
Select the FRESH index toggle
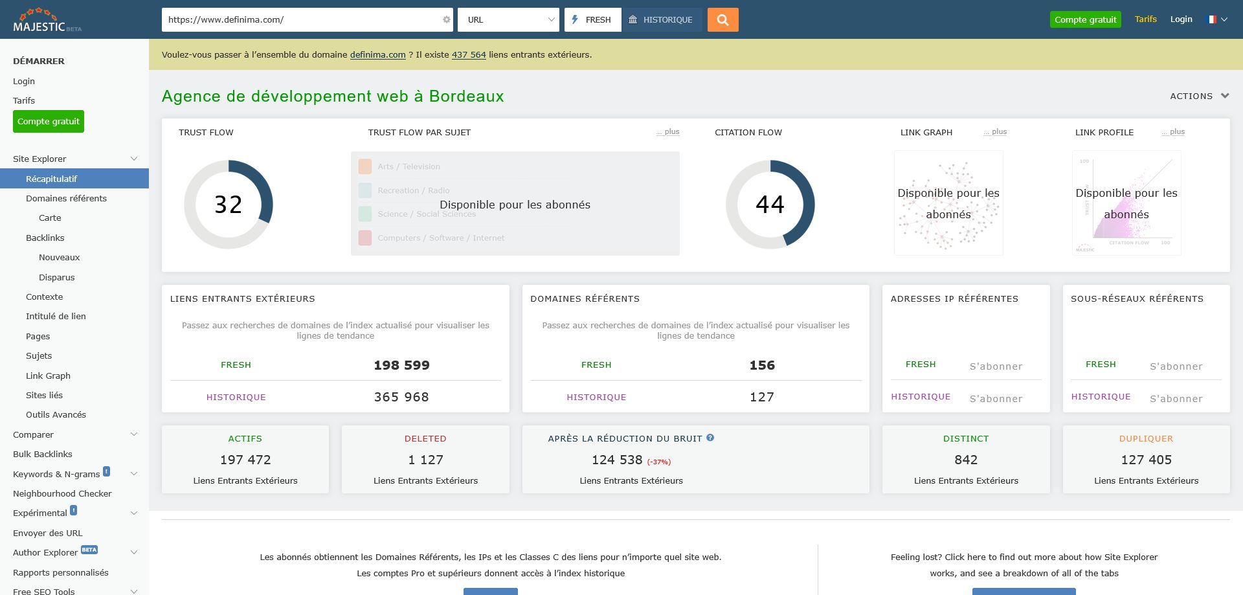pyautogui.click(x=592, y=20)
